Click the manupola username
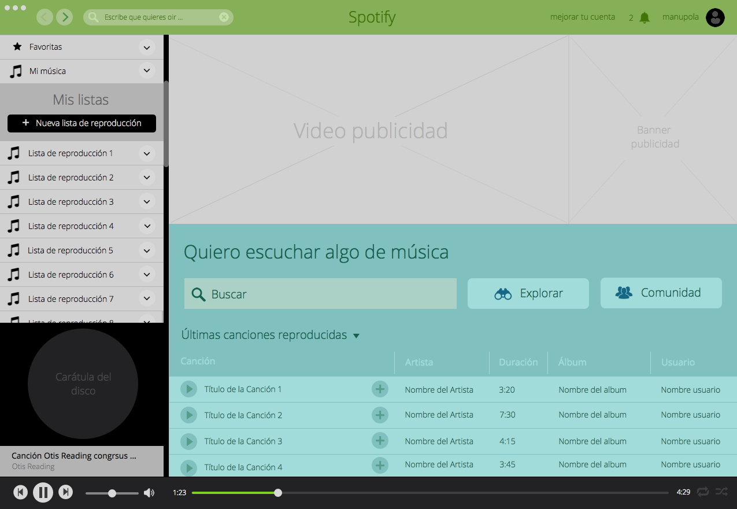Viewport: 737px width, 509px height. click(680, 17)
